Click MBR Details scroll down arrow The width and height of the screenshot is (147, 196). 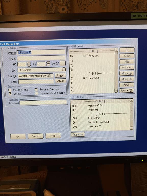(x=116, y=91)
